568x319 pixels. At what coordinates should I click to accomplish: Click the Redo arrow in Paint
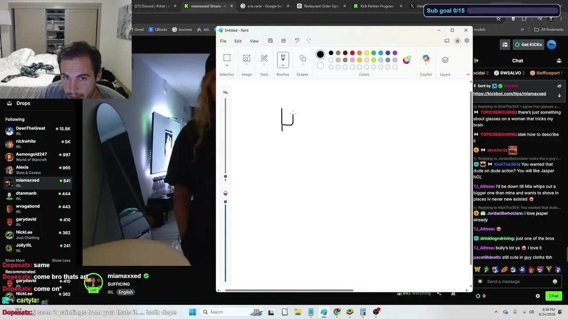tap(309, 41)
